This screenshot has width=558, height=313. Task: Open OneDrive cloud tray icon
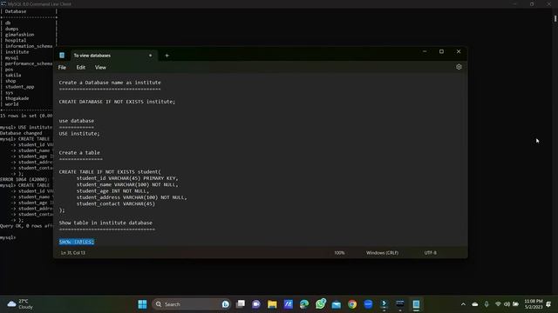click(475, 304)
